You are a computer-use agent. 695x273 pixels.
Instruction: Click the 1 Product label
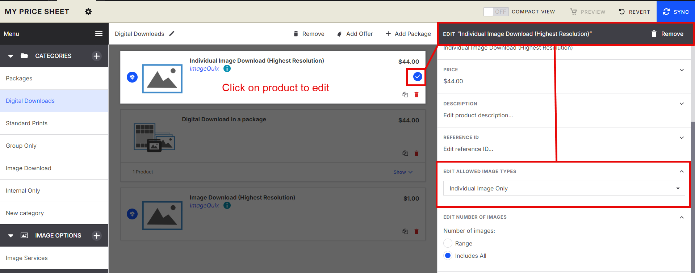[143, 172]
